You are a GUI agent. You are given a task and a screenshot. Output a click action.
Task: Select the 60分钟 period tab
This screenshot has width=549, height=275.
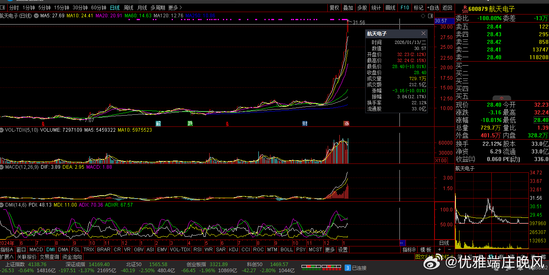point(99,8)
